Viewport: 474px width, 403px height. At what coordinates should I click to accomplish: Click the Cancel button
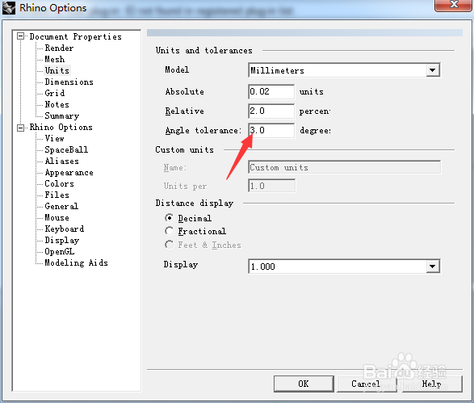366,384
